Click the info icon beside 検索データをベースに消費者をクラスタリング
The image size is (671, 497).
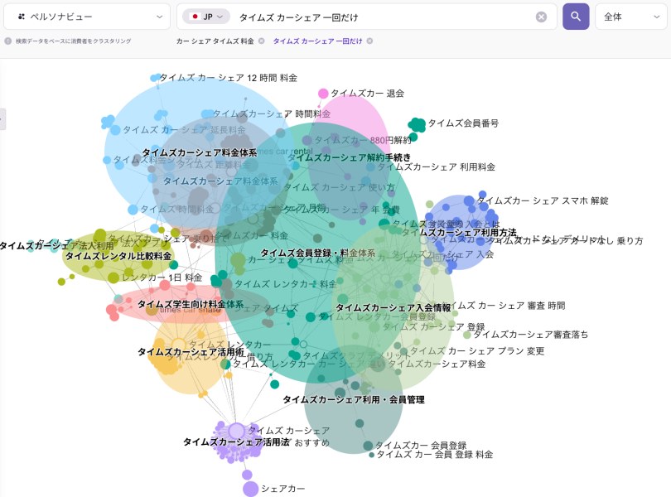(x=7, y=41)
